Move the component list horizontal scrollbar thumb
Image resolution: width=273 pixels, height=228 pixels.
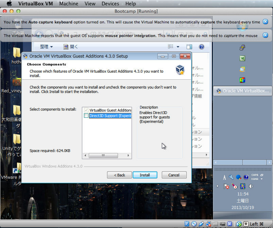103,155
